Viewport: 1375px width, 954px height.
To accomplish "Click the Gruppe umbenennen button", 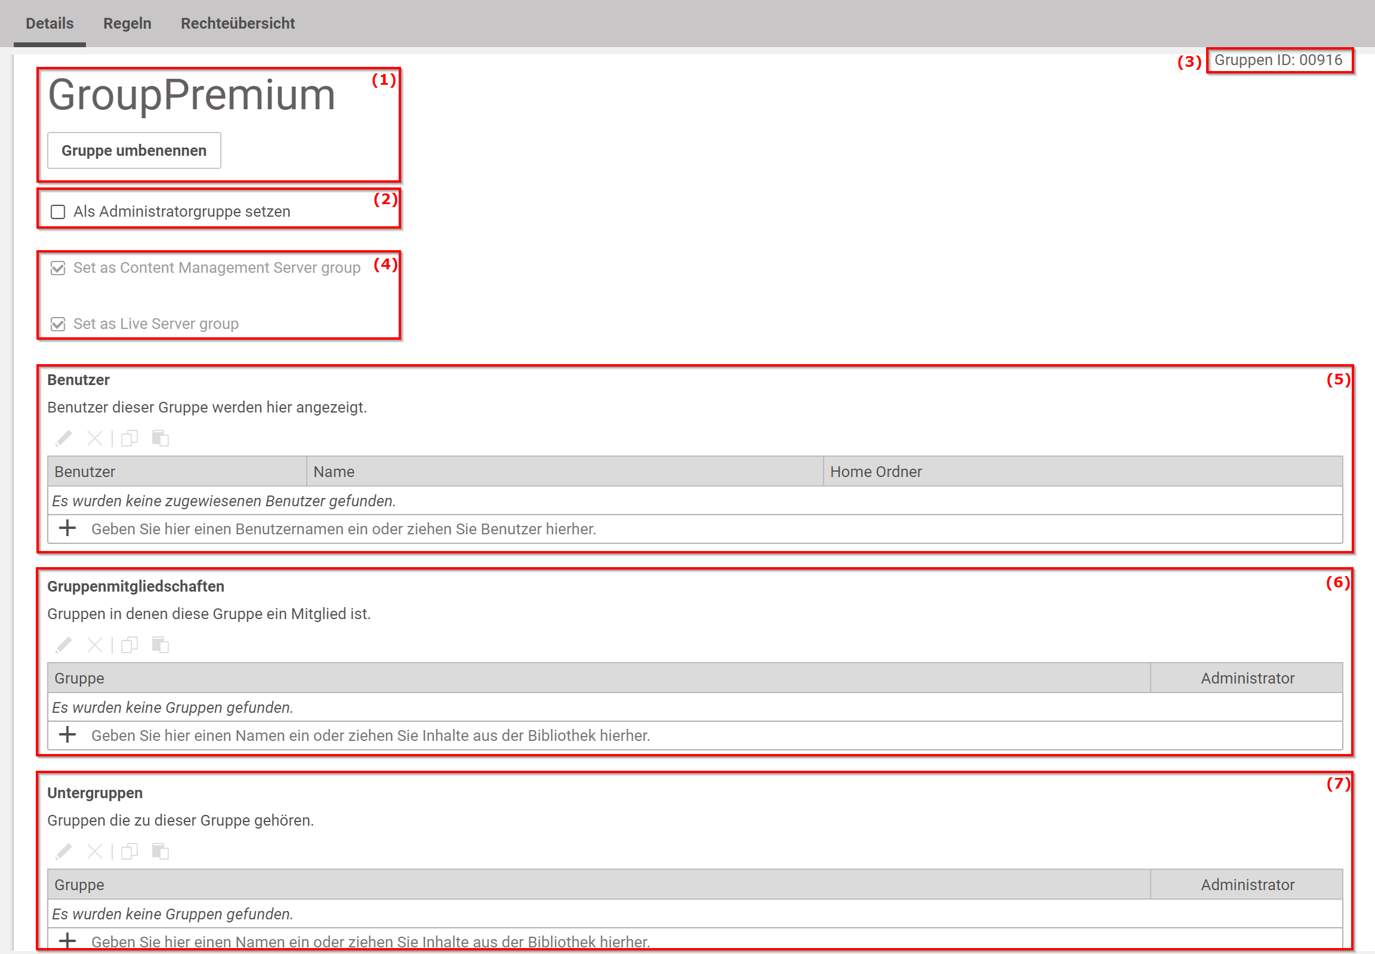I will tap(134, 150).
